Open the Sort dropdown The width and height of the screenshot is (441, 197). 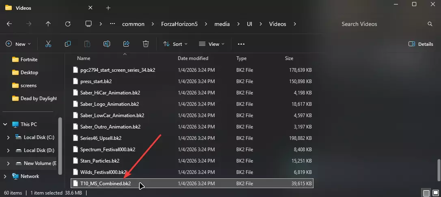pos(175,44)
